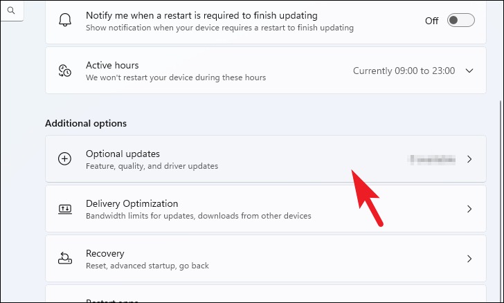Image resolution: width=504 pixels, height=303 pixels.
Task: Click the Optional updates plus icon
Action: tap(64, 158)
